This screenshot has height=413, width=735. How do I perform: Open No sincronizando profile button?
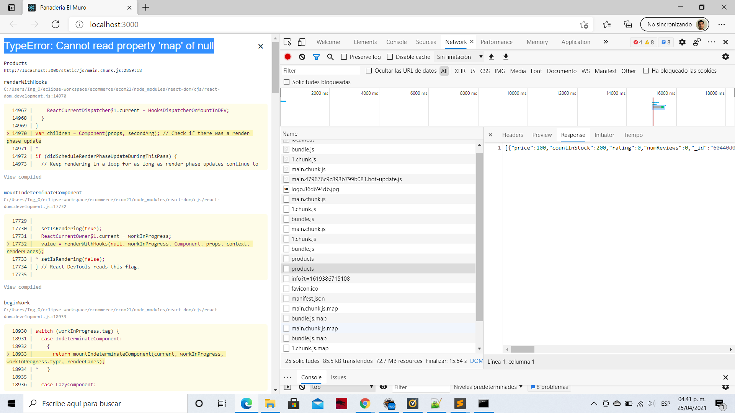click(675, 24)
